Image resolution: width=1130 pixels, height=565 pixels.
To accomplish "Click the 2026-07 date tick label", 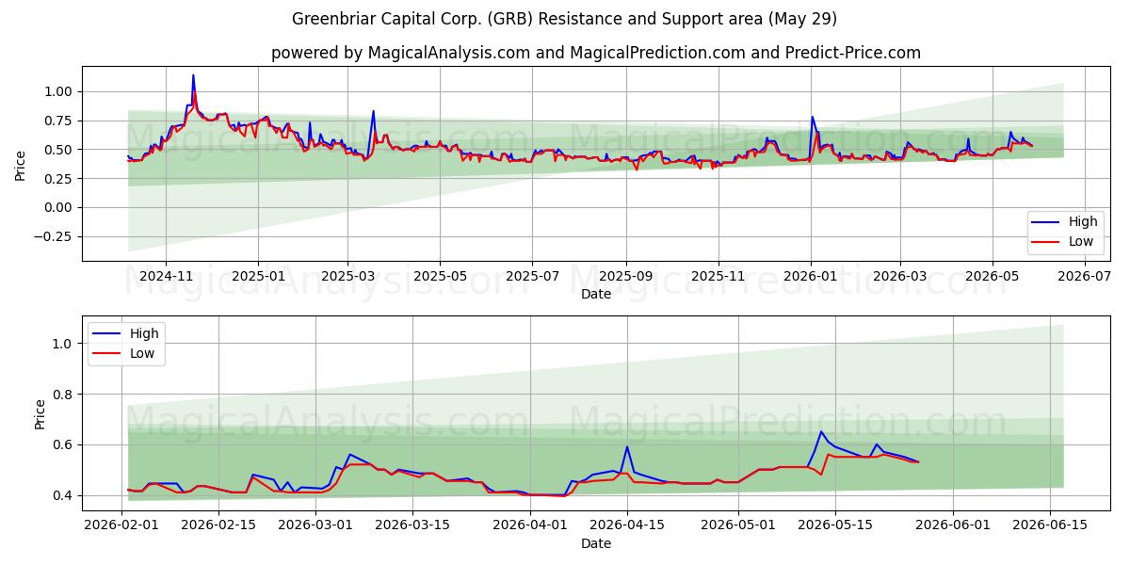I will click(x=1084, y=276).
